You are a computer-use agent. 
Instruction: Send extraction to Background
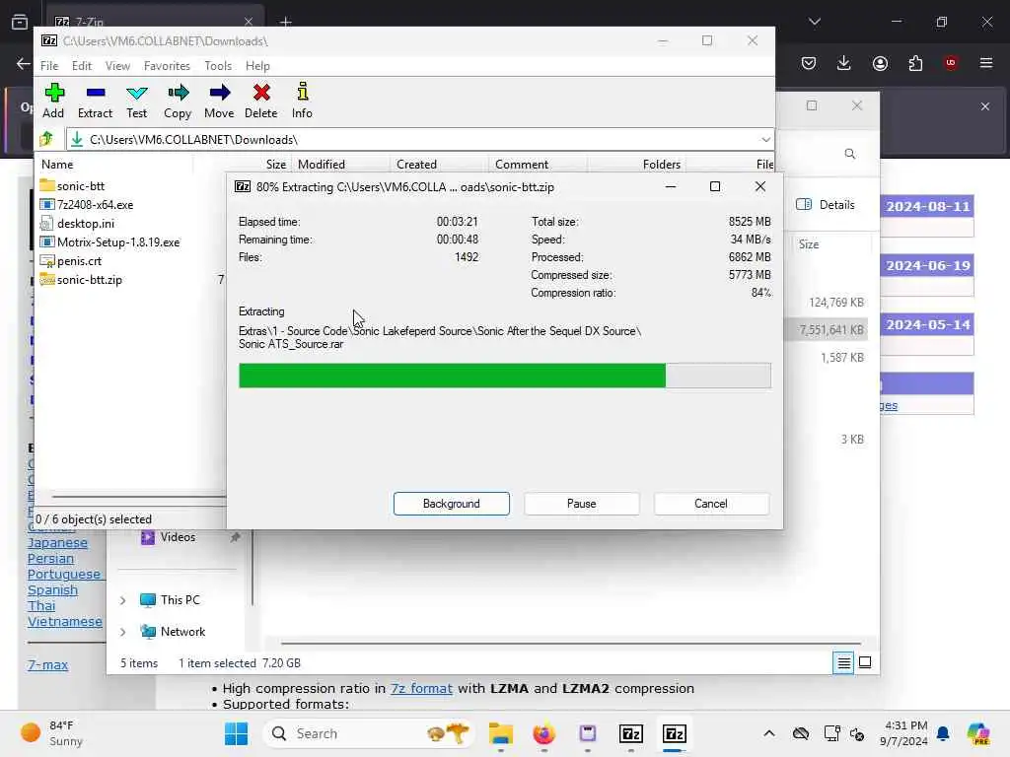pyautogui.click(x=451, y=504)
